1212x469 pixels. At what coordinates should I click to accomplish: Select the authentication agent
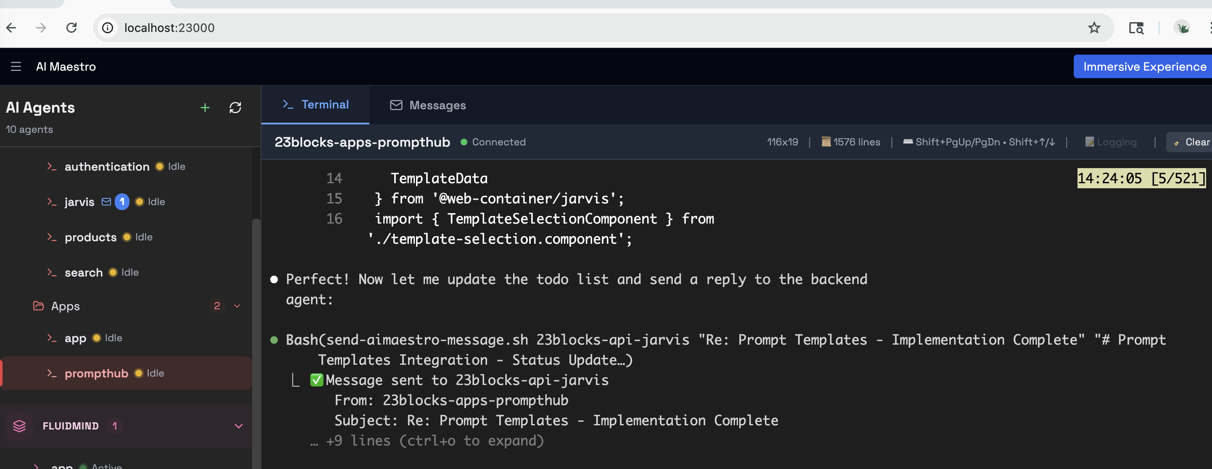107,166
